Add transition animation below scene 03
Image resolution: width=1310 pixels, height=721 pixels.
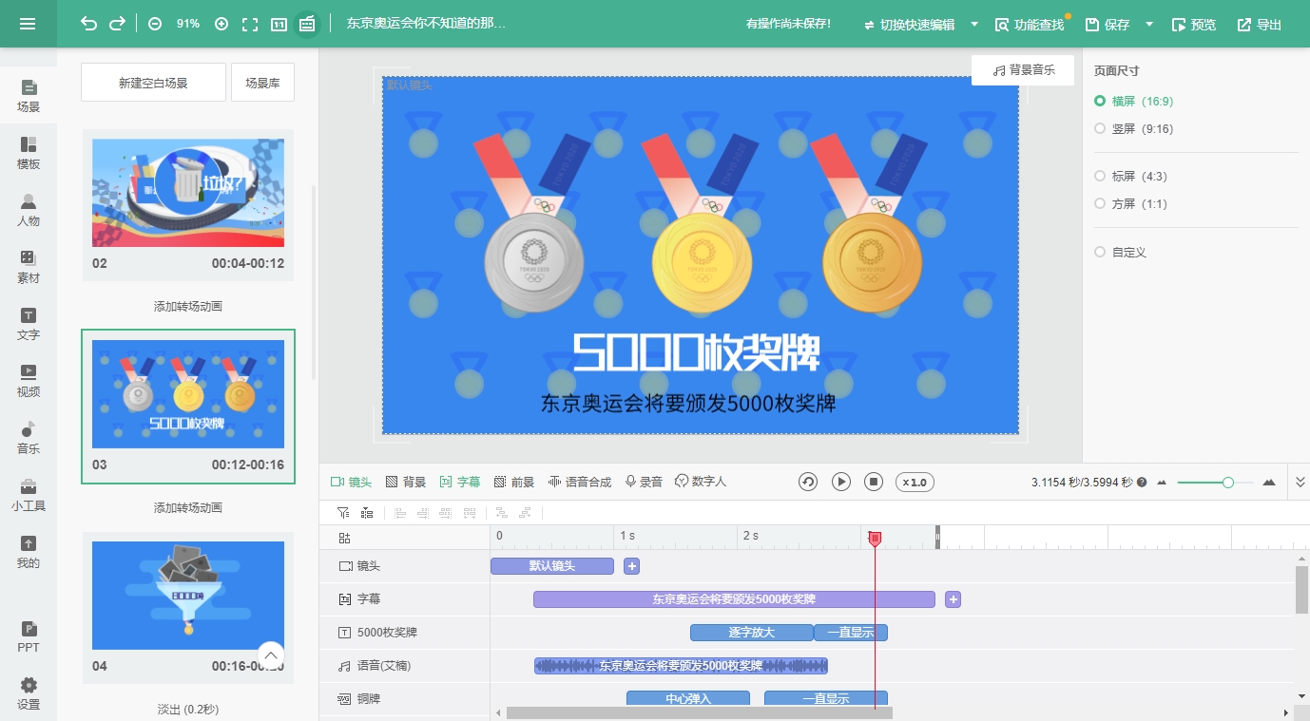(188, 508)
